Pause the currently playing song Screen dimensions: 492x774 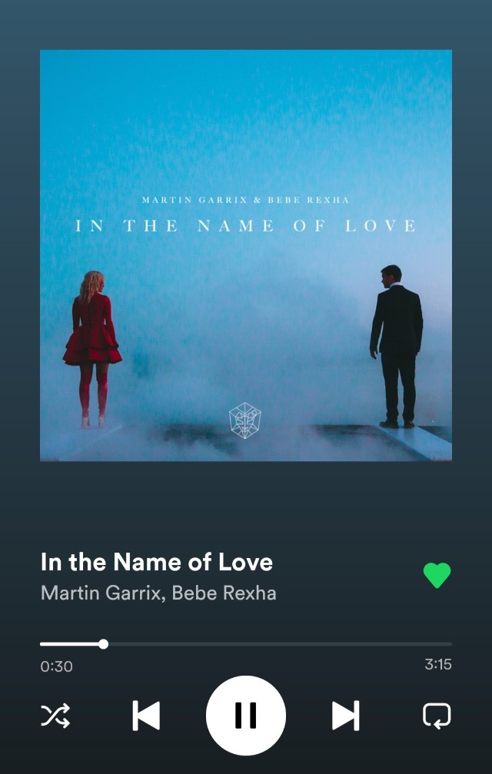coord(246,716)
